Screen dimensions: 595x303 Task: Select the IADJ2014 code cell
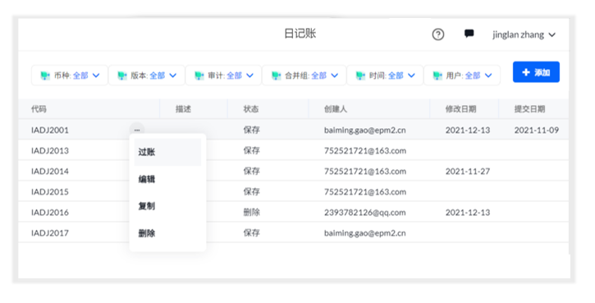(50, 172)
